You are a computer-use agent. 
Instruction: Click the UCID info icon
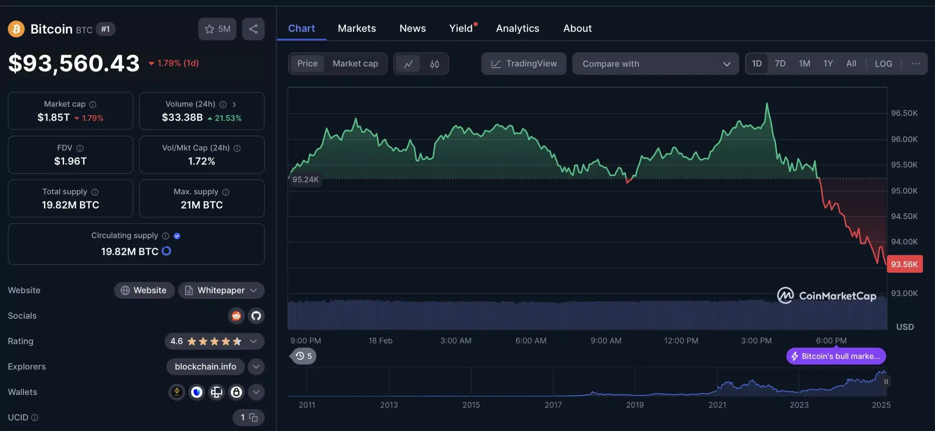(x=35, y=418)
